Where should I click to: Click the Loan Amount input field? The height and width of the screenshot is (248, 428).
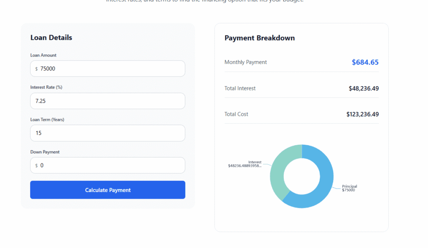coord(107,69)
